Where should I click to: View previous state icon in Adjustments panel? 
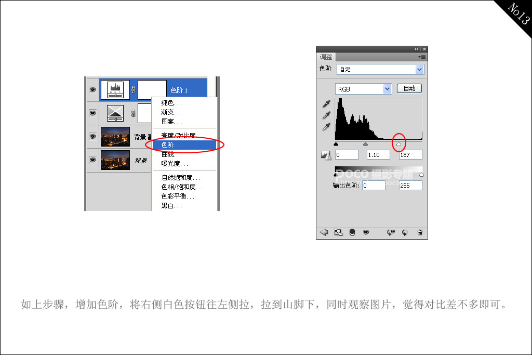391,232
